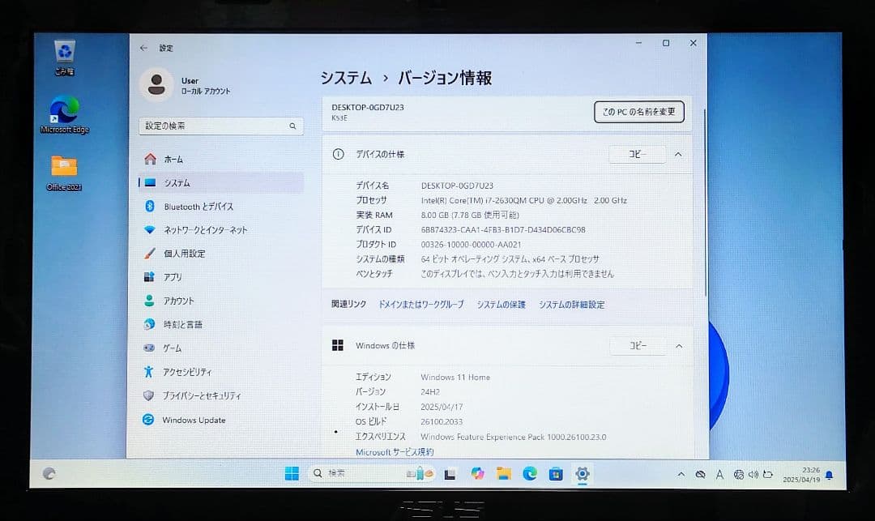This screenshot has height=521, width=875.
Task: Collapse the Windows の仕様 section chevron
Action: point(679,346)
